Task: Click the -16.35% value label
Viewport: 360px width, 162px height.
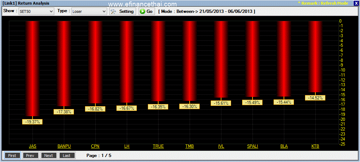Action: click(x=158, y=107)
